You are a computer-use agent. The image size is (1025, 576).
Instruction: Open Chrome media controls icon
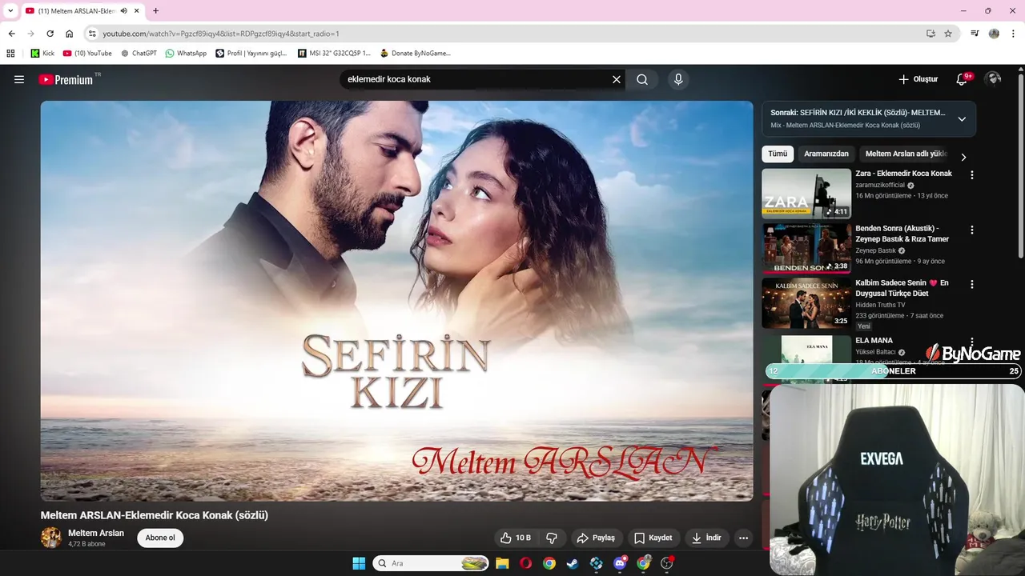pyautogui.click(x=975, y=34)
